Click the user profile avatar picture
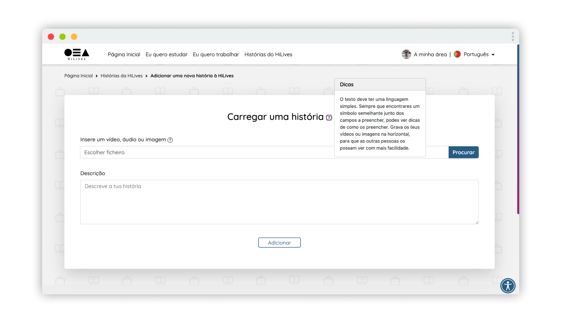The height and width of the screenshot is (323, 561). (x=406, y=54)
